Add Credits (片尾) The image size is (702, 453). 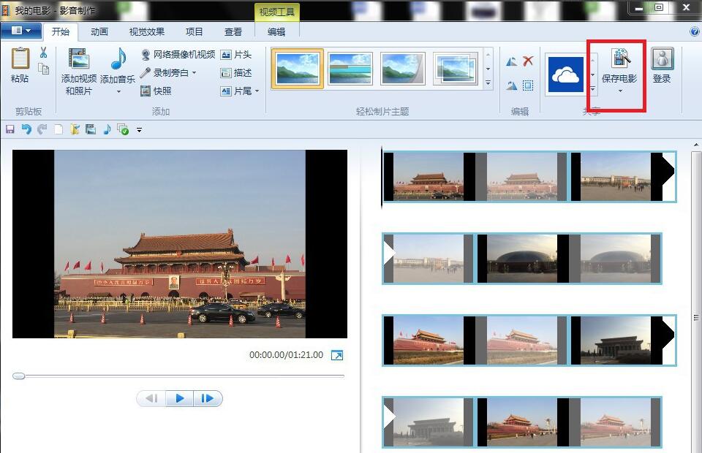(237, 91)
